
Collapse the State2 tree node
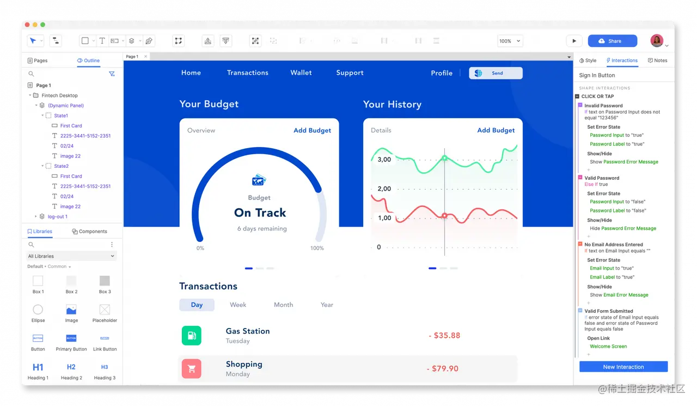coord(42,166)
